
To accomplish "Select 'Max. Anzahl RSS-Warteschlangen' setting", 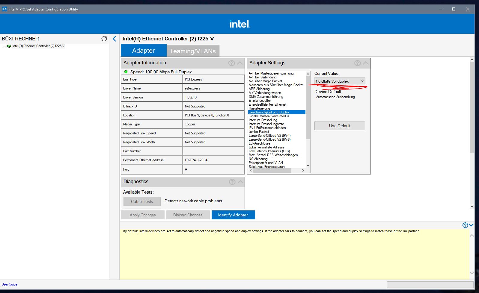I will [x=273, y=155].
